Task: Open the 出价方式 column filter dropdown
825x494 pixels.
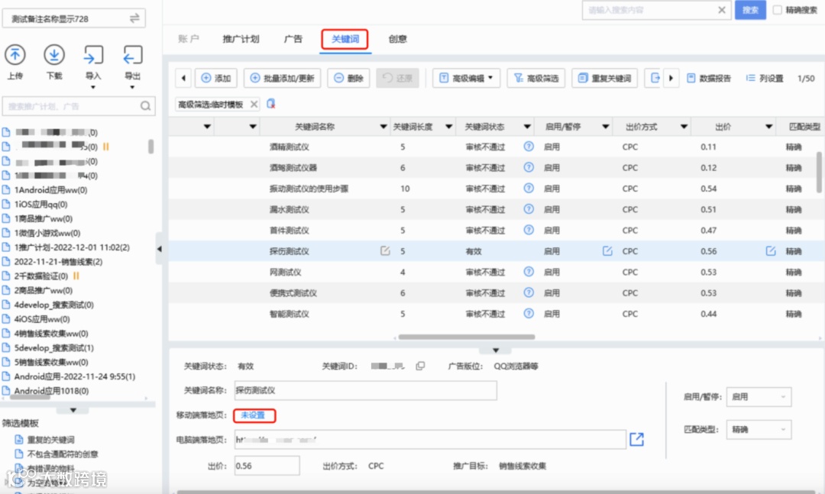Action: (x=684, y=127)
